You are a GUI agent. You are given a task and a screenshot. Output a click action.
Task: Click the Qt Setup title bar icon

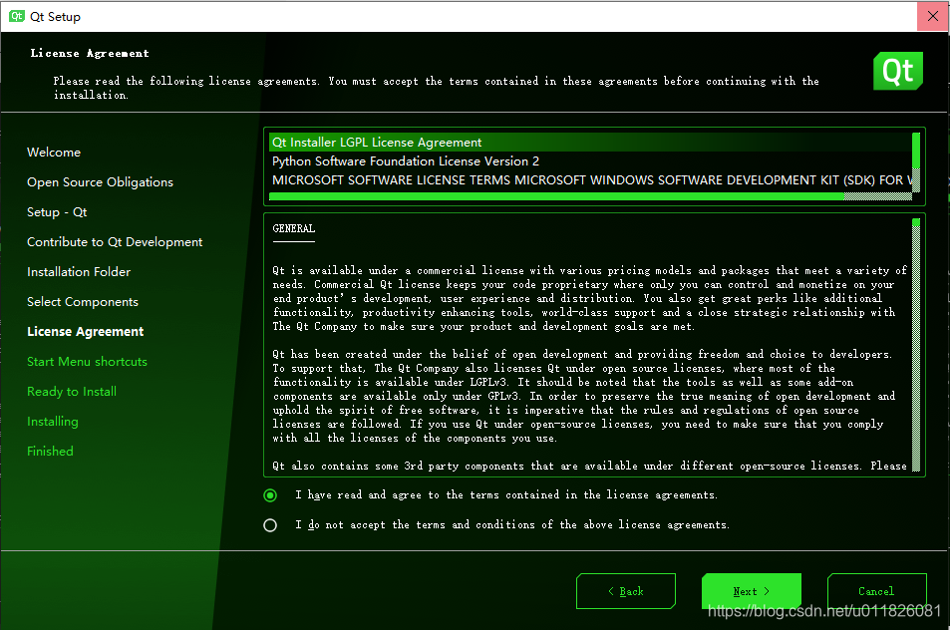(17, 16)
